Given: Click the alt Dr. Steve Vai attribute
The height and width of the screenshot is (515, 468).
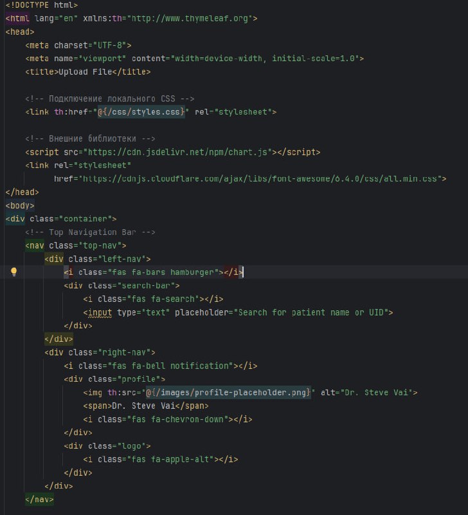Looking at the screenshot, I should (366, 393).
